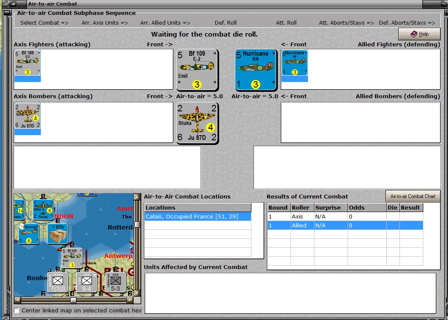
Task: Open Help with the book icon button
Action: (x=419, y=34)
